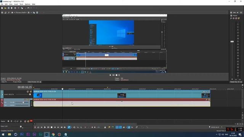Open the Preview (Half) quality dropdown
This screenshot has width=244, height=137.
tap(21, 13)
